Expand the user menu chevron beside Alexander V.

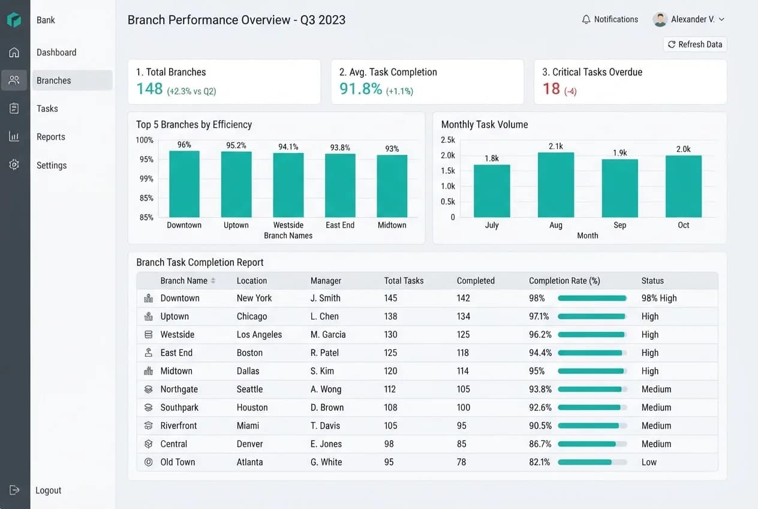coord(721,19)
